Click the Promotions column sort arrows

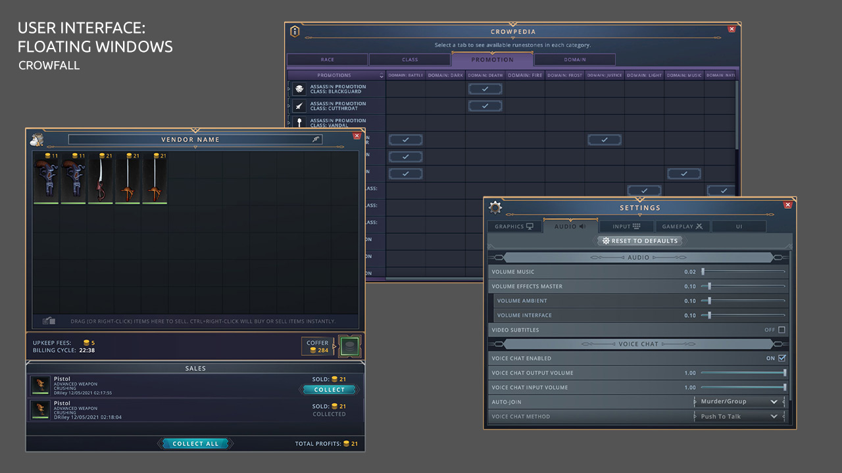click(x=382, y=76)
